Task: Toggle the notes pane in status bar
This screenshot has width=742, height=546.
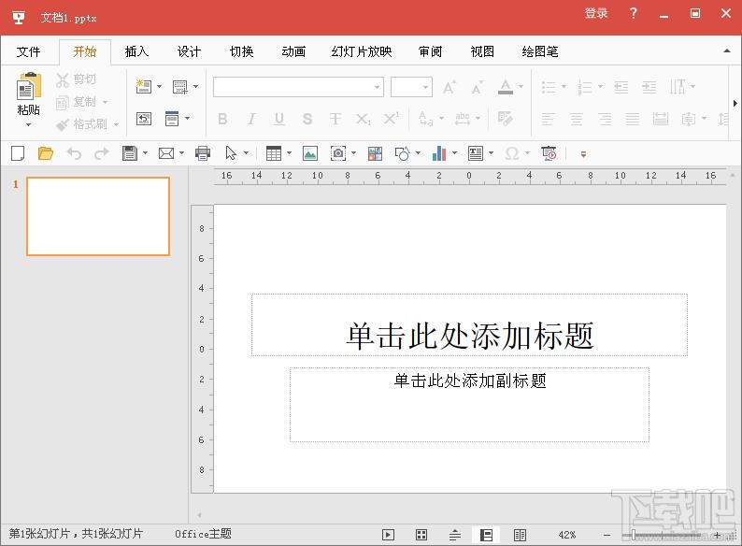Action: tap(455, 535)
